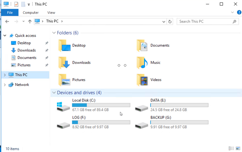Click the computer icon in address bar
The width and height of the screenshot is (242, 152).
pyautogui.click(x=37, y=21)
